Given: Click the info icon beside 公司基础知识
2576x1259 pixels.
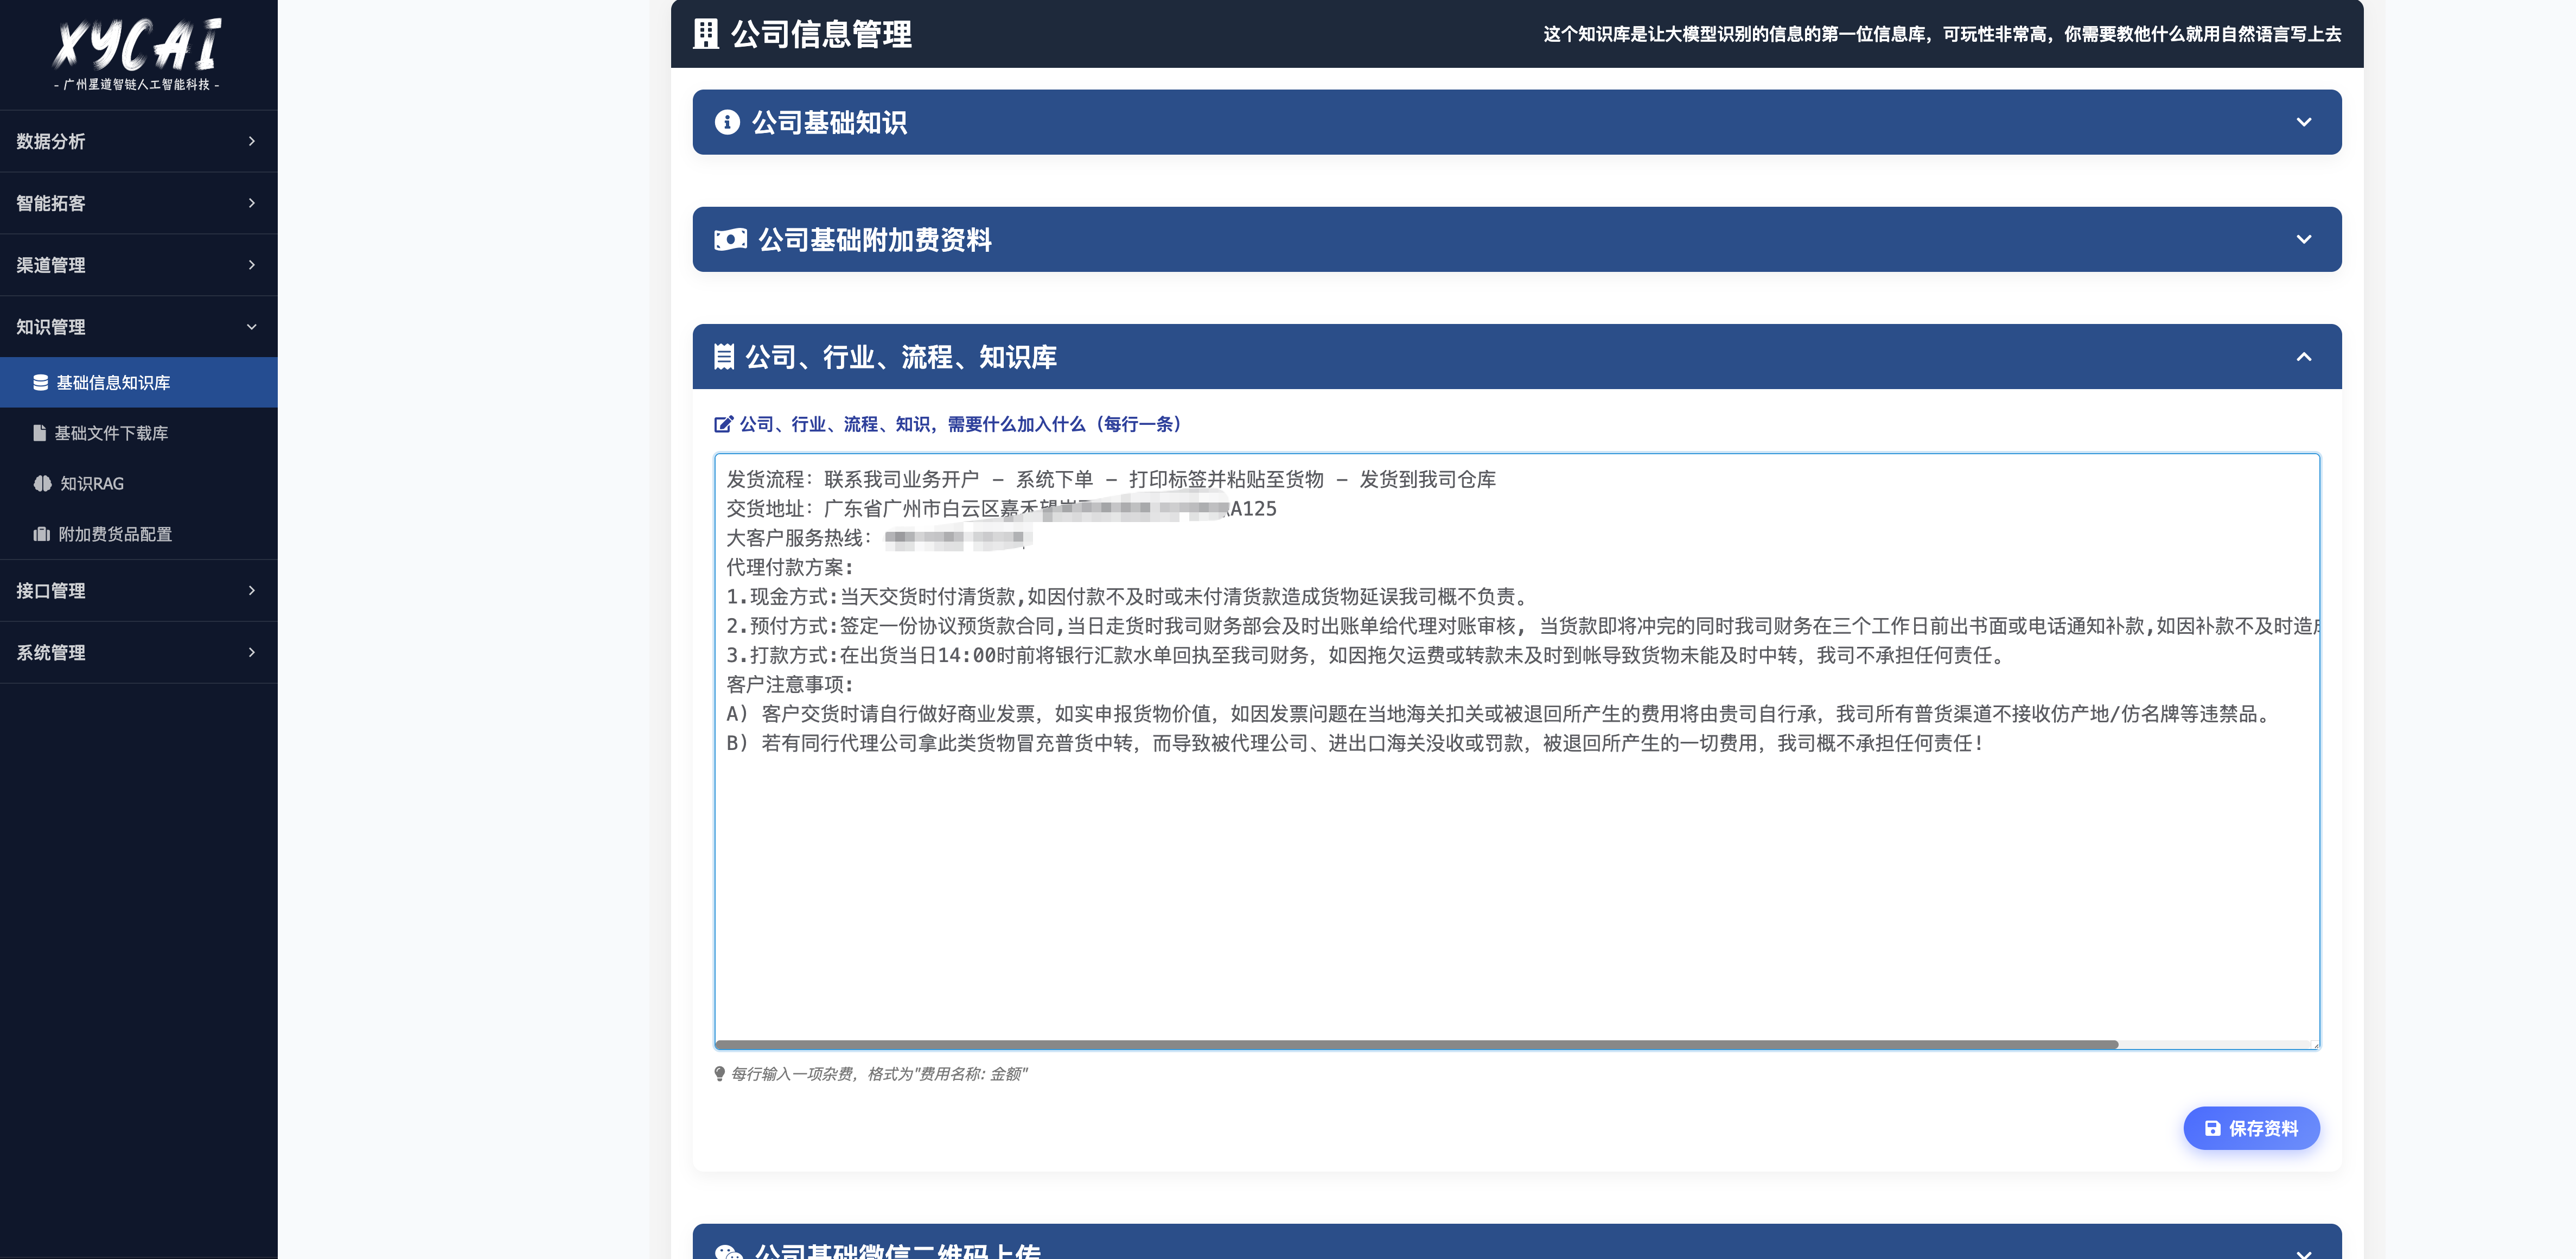Looking at the screenshot, I should pos(727,122).
